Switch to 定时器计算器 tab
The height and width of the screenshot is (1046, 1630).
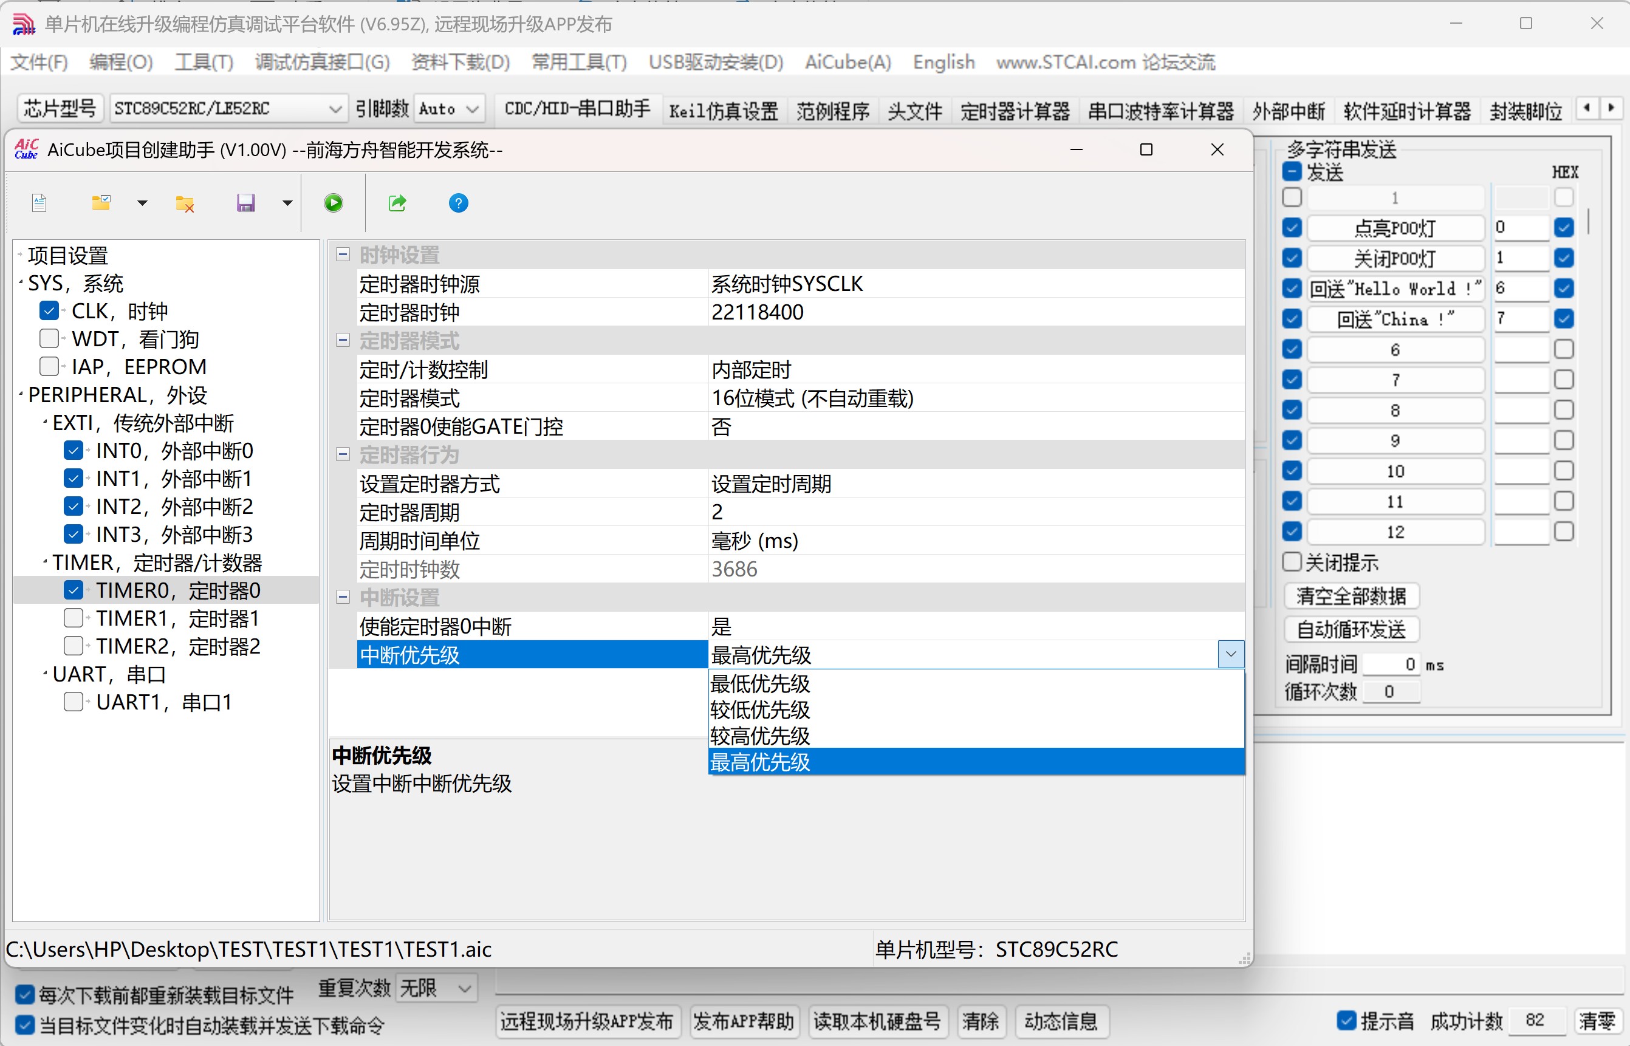click(1015, 111)
